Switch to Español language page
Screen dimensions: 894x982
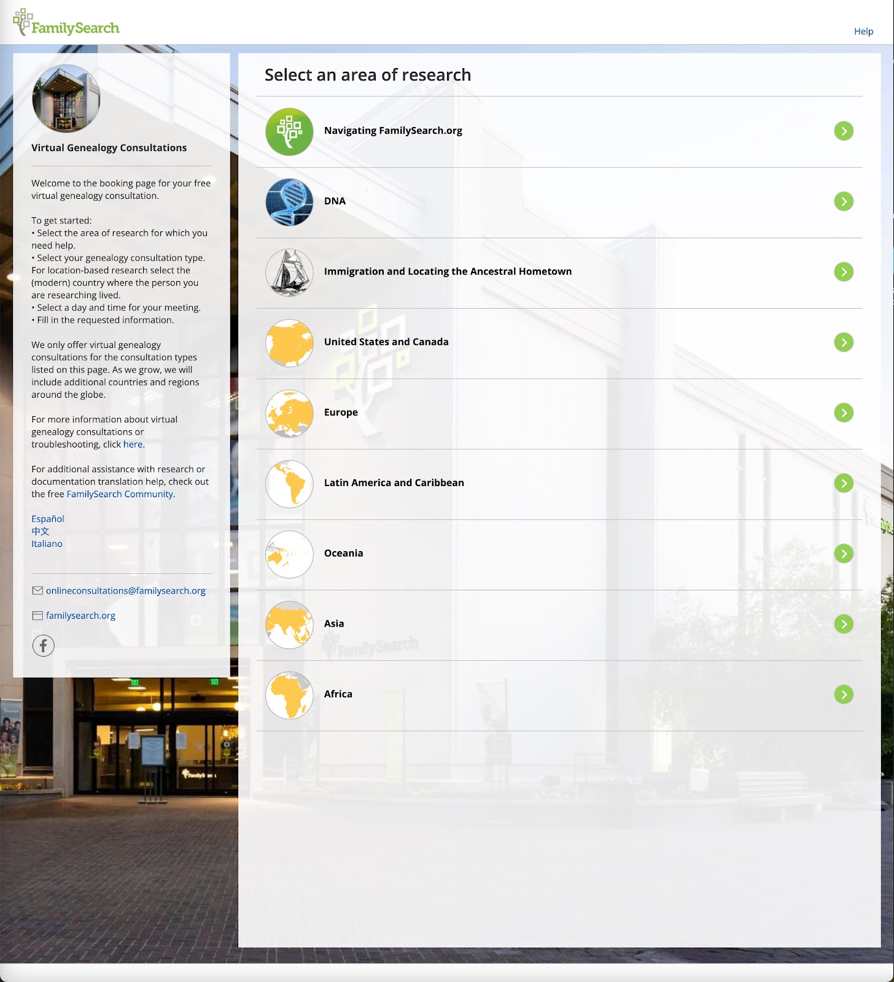48,519
